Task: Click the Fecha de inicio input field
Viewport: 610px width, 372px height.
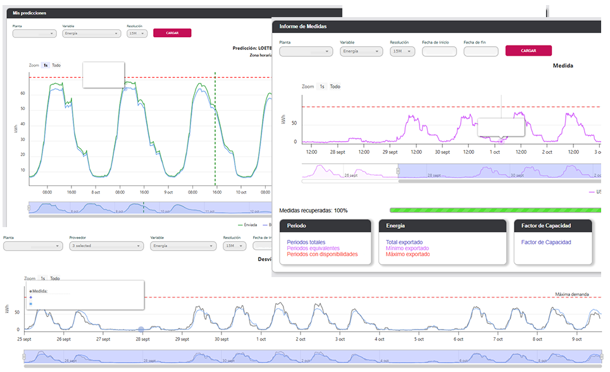Action: coord(439,51)
